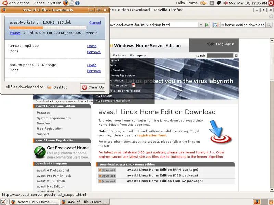Switch to avast! Linux Home taskbar window
Screen dimensions: 274x205
(x=34, y=202)
